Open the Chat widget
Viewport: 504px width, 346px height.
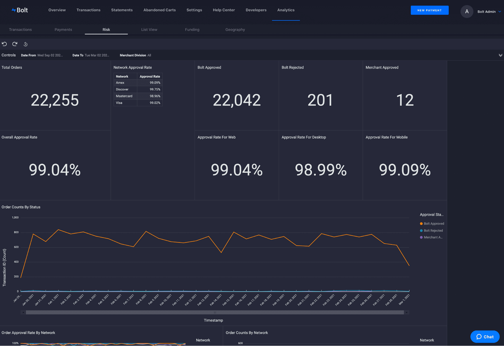click(x=485, y=337)
